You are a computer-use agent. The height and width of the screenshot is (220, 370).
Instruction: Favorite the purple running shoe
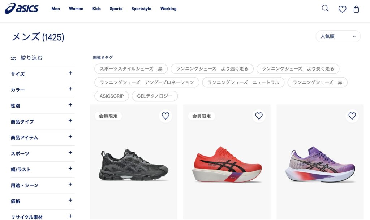point(352,116)
